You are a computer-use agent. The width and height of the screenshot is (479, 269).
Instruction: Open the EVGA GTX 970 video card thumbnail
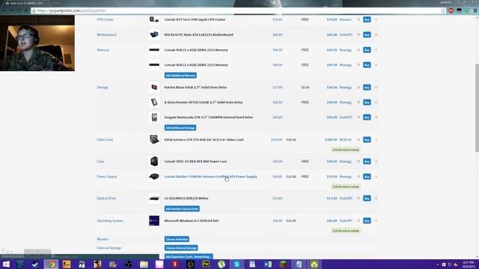point(154,140)
